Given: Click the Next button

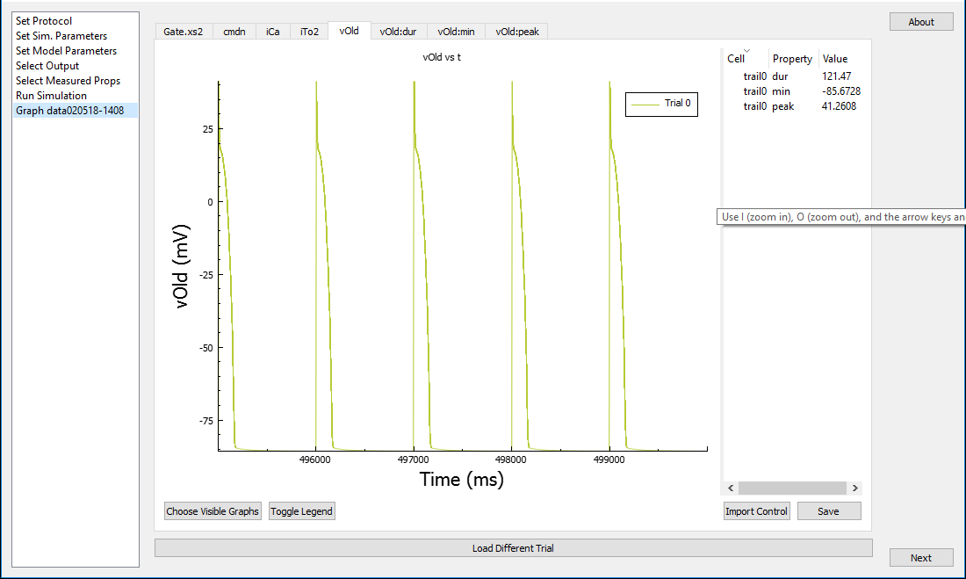Looking at the screenshot, I should [921, 557].
